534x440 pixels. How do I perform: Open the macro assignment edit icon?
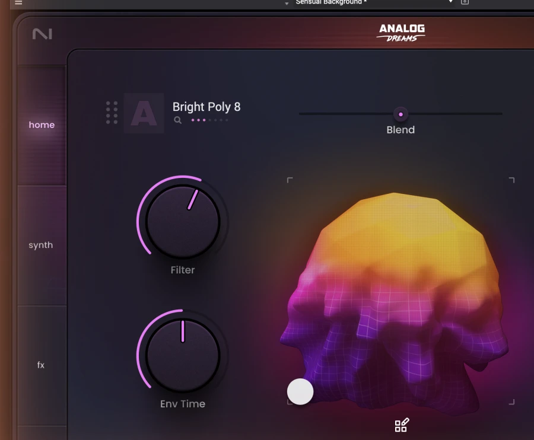(402, 425)
